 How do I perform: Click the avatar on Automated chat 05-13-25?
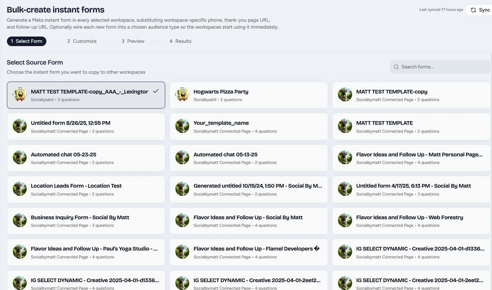click(x=182, y=158)
